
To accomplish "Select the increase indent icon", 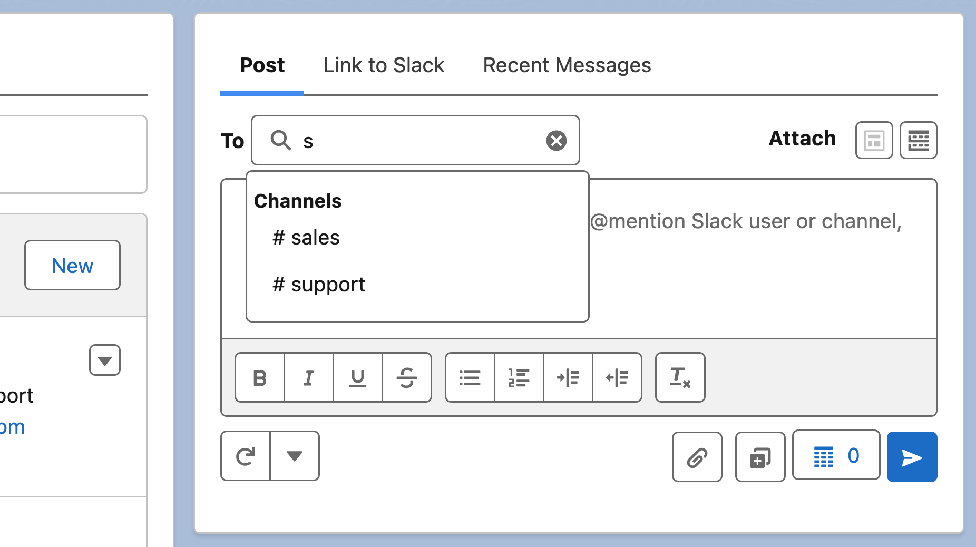I will [x=568, y=377].
